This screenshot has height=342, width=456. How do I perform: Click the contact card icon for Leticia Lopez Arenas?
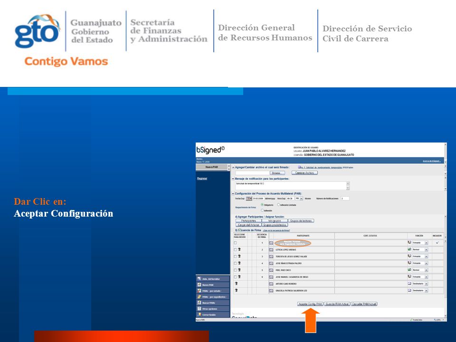[x=271, y=250]
